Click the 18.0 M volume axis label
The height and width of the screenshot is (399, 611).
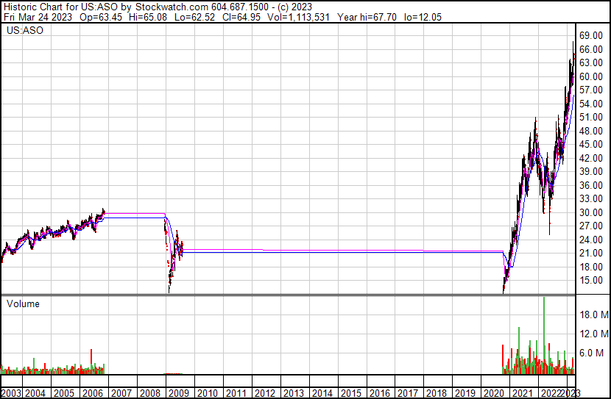point(591,314)
